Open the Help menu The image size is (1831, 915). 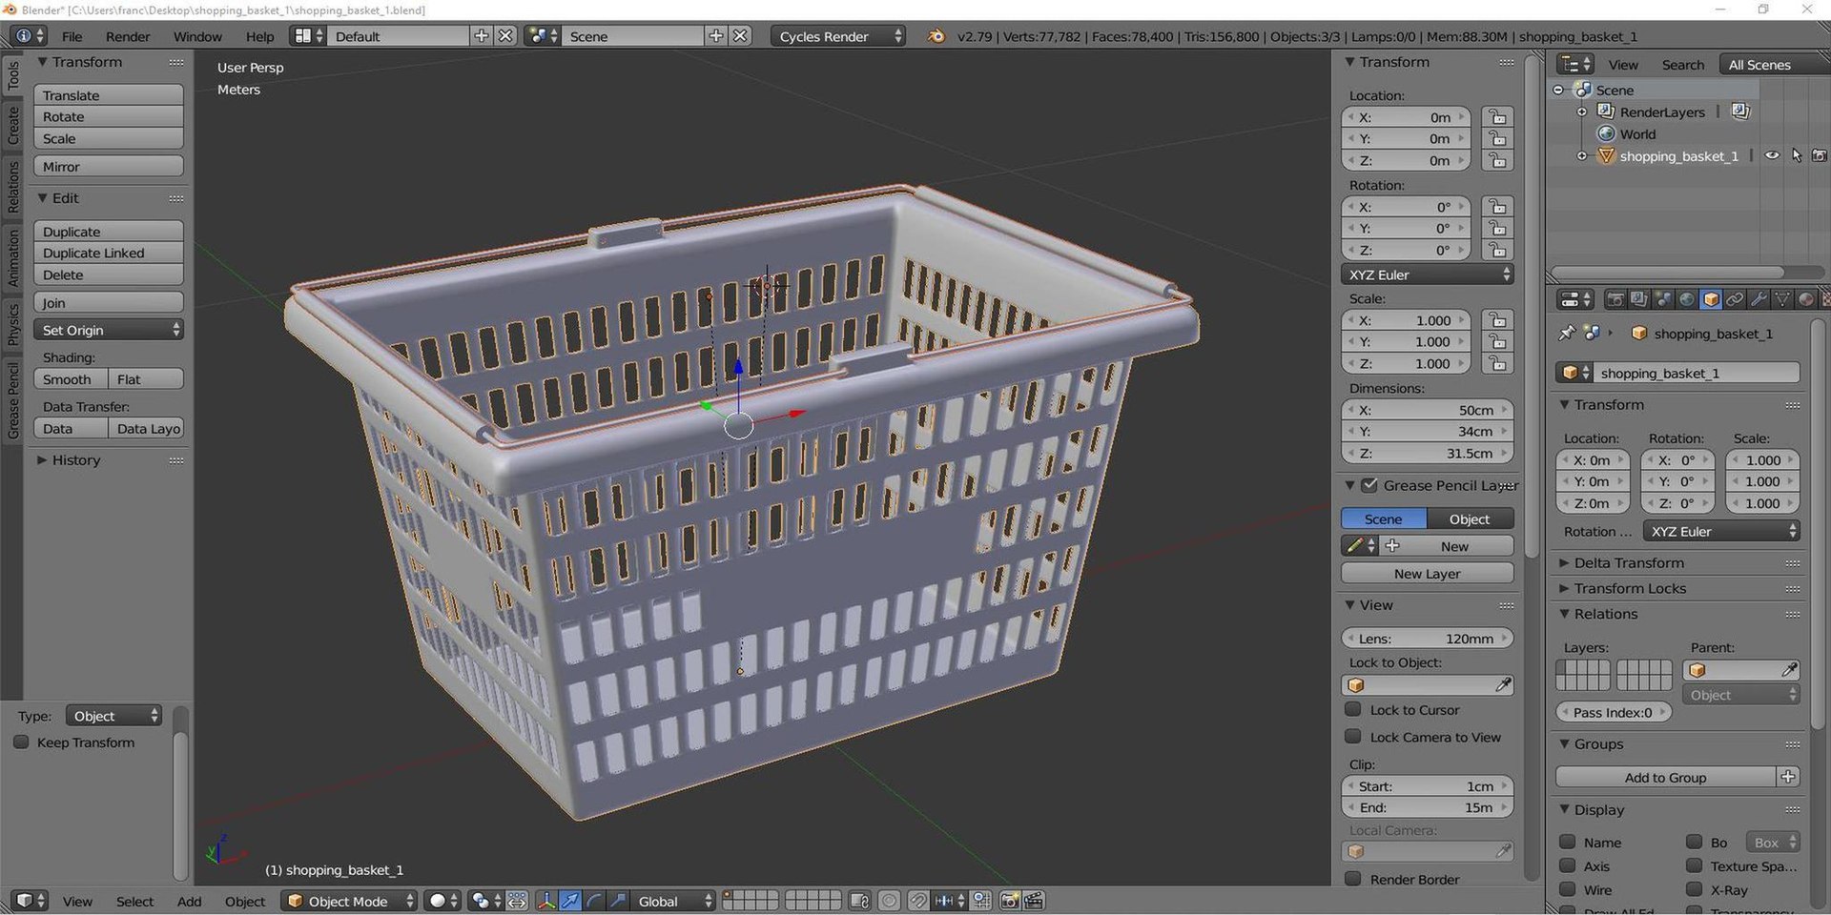click(x=259, y=36)
